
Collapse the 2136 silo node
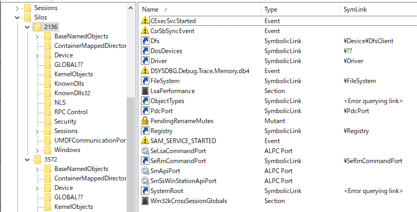pos(27,27)
